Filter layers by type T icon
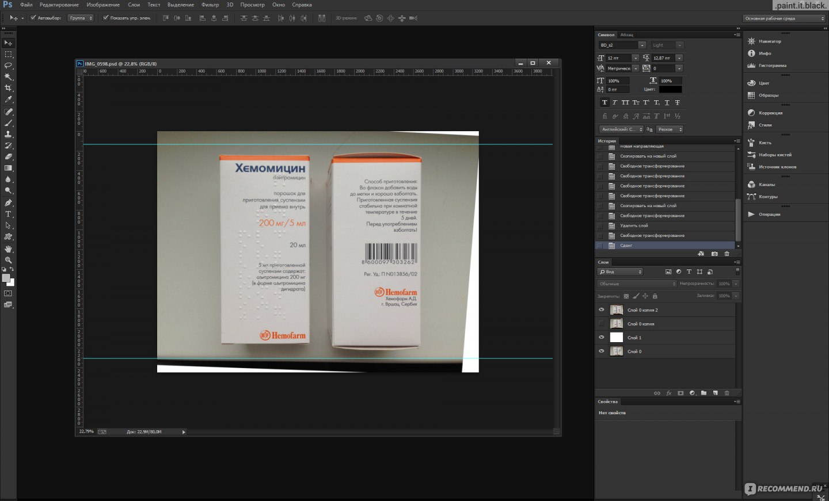This screenshot has width=829, height=501. click(x=689, y=271)
